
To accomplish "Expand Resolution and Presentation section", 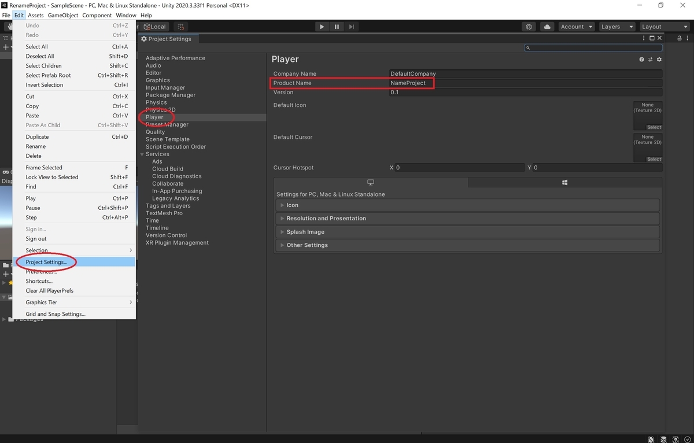I will point(468,219).
